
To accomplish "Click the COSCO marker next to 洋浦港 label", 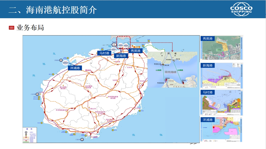I will (x=65, y=62).
